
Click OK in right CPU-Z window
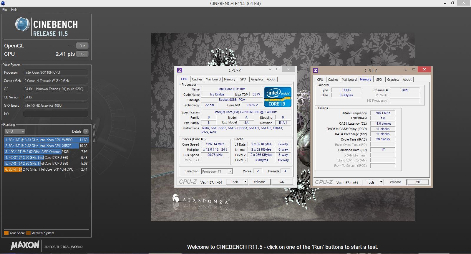418,182
